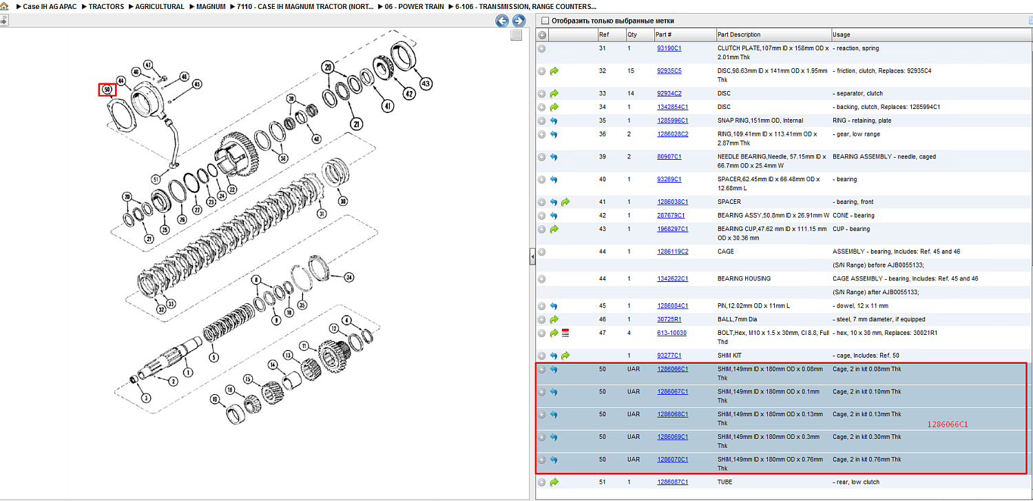Enable the 'Отобразить только выбранные метки' checkbox
This screenshot has height=501, width=1033.
click(545, 21)
